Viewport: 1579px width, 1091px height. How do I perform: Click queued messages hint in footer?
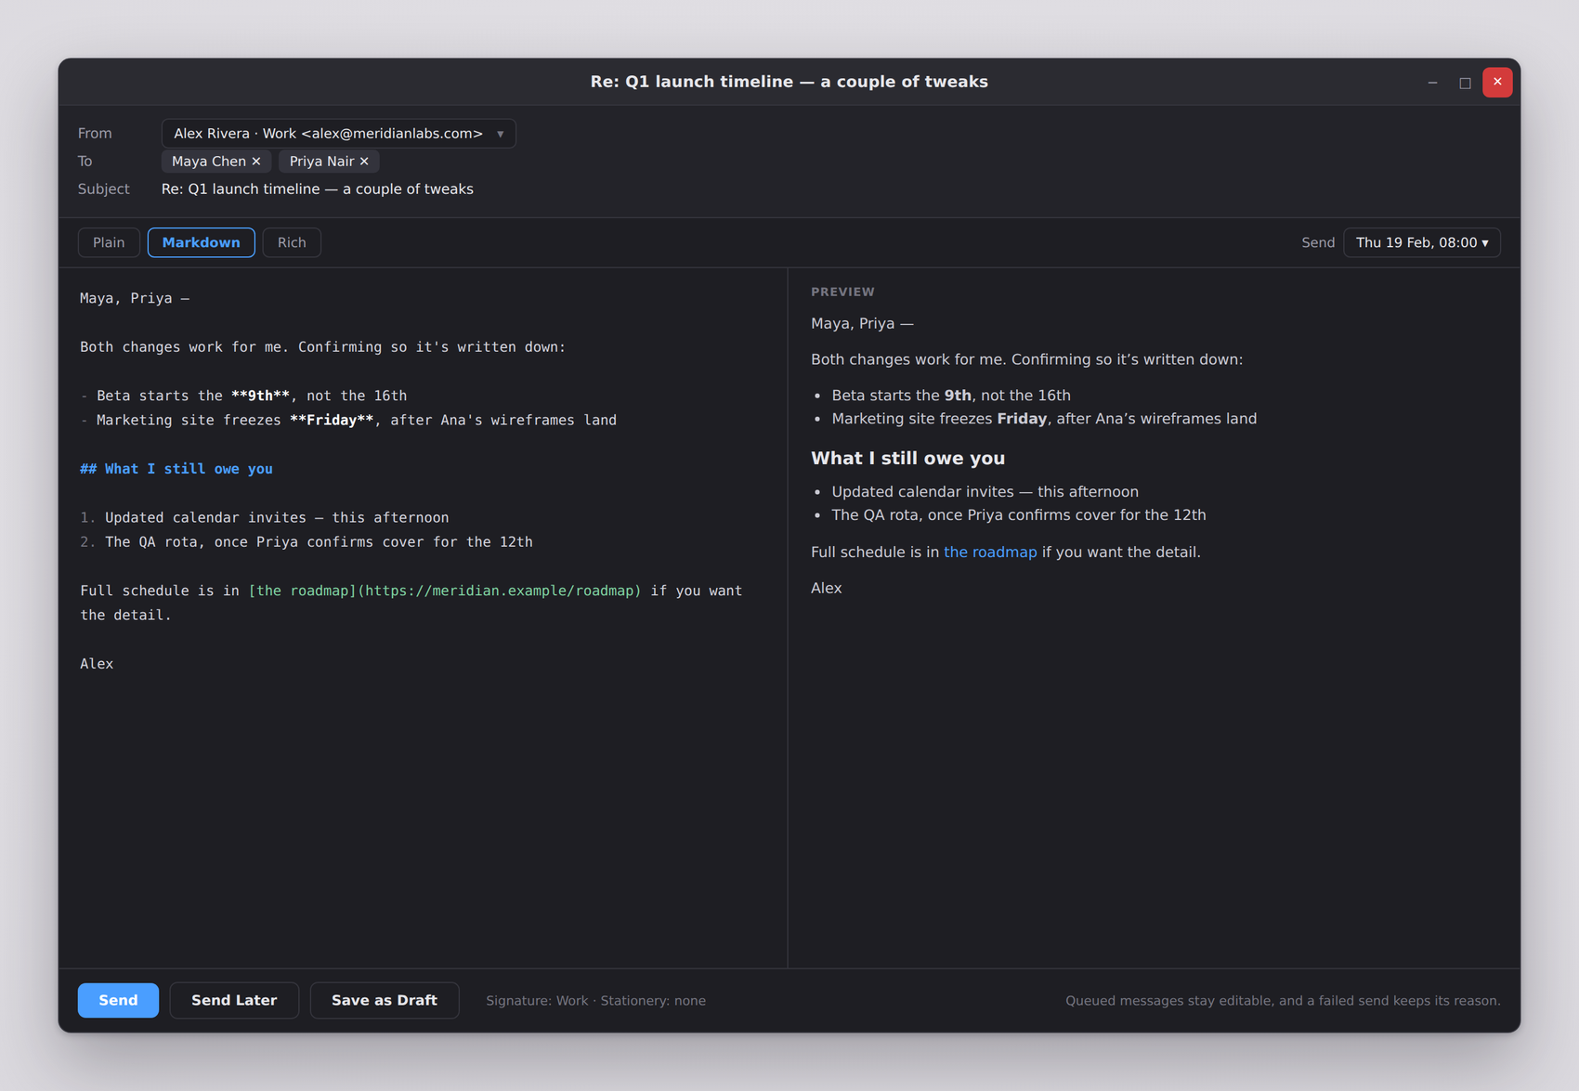point(1283,1001)
